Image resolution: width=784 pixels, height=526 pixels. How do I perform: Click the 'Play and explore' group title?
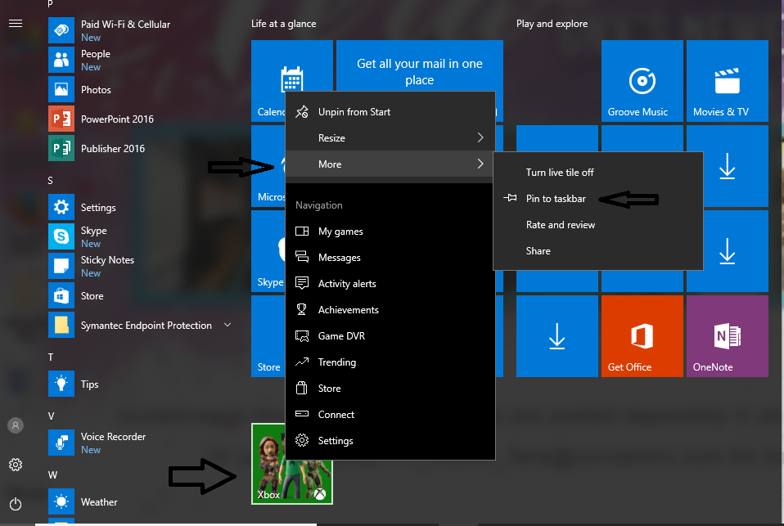[x=552, y=24]
